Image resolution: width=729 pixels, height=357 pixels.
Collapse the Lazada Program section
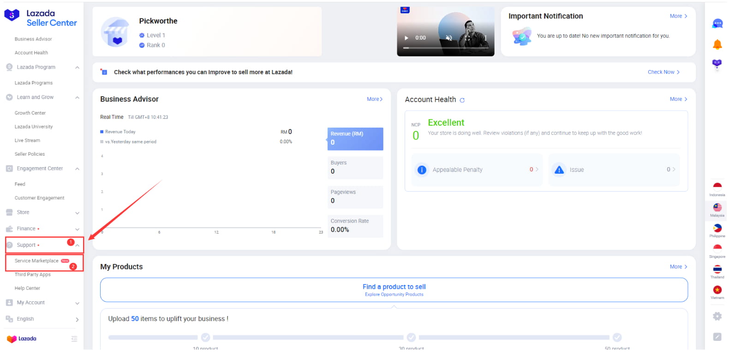tap(77, 68)
